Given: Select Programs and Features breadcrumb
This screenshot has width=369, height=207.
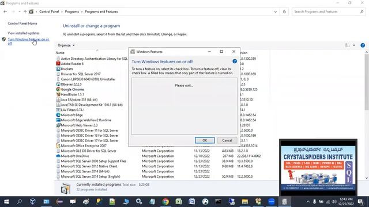Looking at the screenshot, I should 101,11.
